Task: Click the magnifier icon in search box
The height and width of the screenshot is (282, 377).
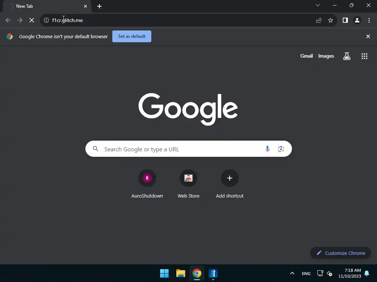Action: tap(96, 149)
